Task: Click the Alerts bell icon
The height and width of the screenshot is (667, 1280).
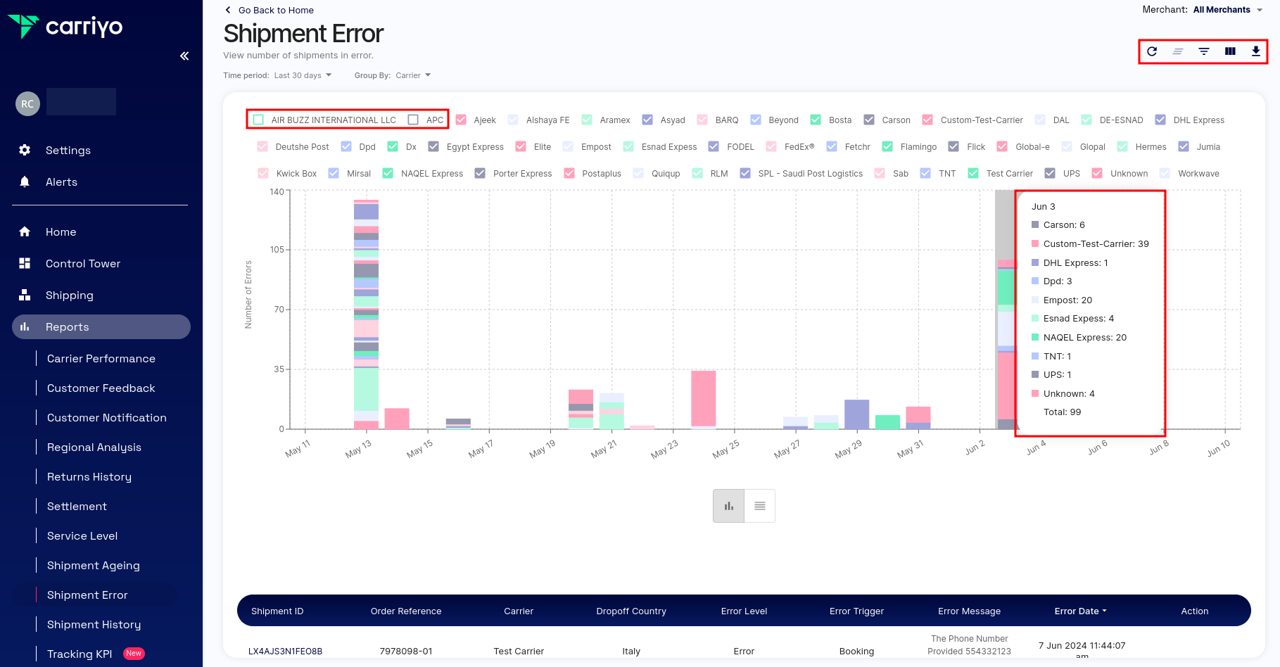Action: (25, 182)
